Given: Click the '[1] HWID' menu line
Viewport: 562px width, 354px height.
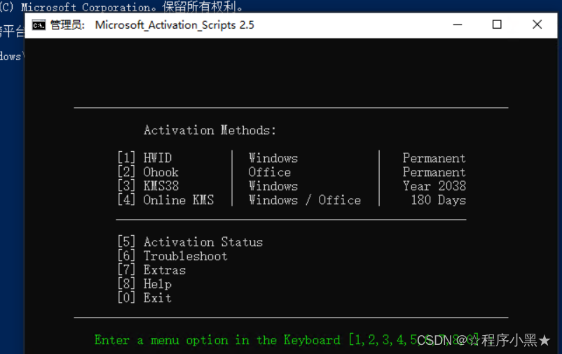Looking at the screenshot, I should (x=145, y=158).
